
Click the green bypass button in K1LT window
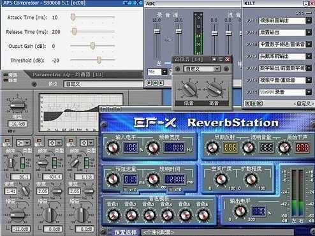254,103
